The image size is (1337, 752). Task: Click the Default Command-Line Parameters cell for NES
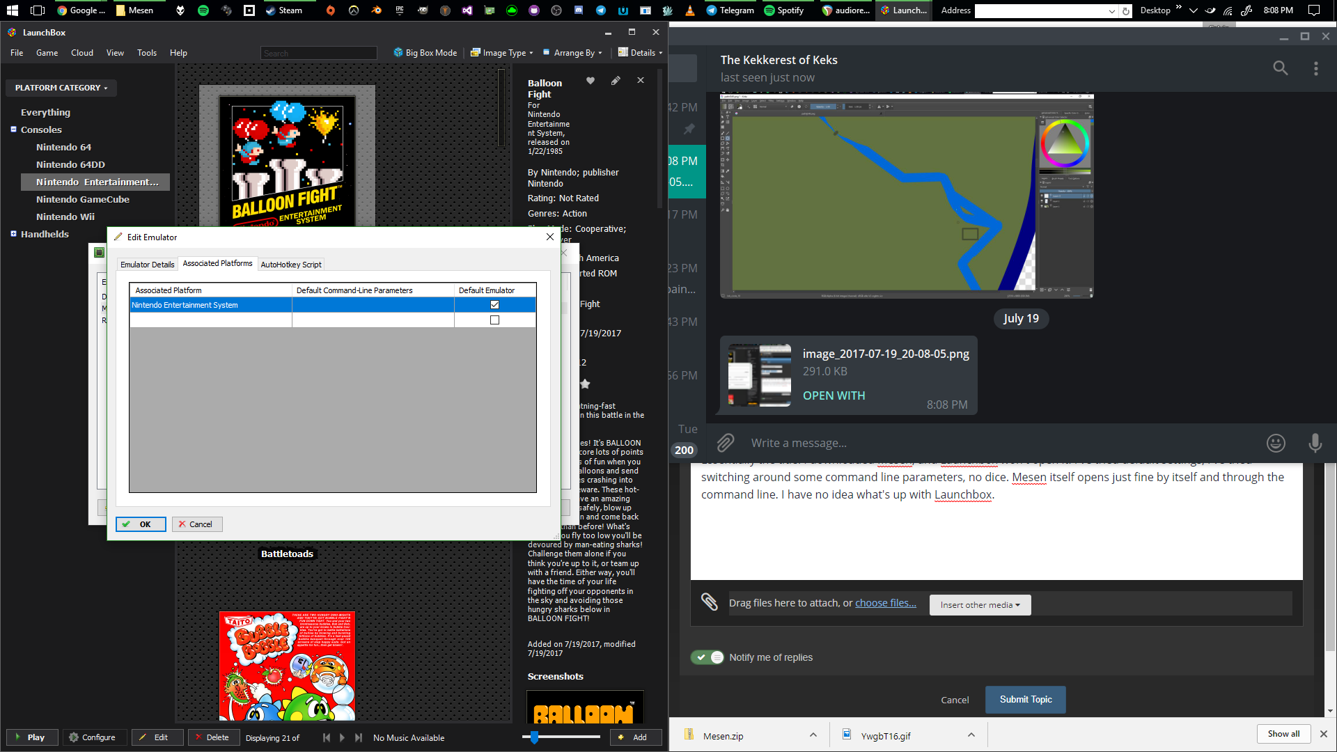pos(373,305)
